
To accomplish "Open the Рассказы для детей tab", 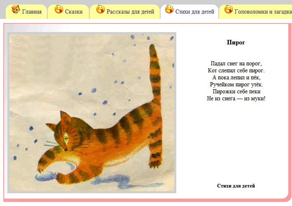I will click(131, 12).
